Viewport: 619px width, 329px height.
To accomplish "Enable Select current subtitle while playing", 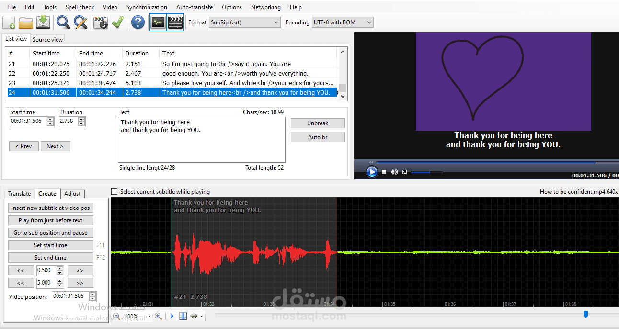I will point(114,191).
